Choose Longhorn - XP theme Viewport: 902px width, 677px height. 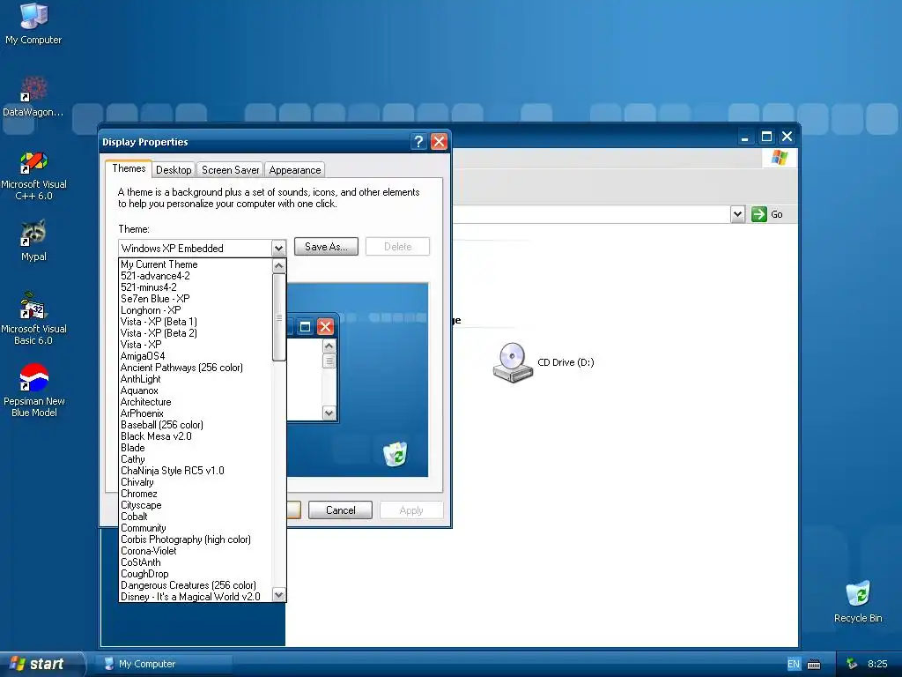(x=196, y=310)
